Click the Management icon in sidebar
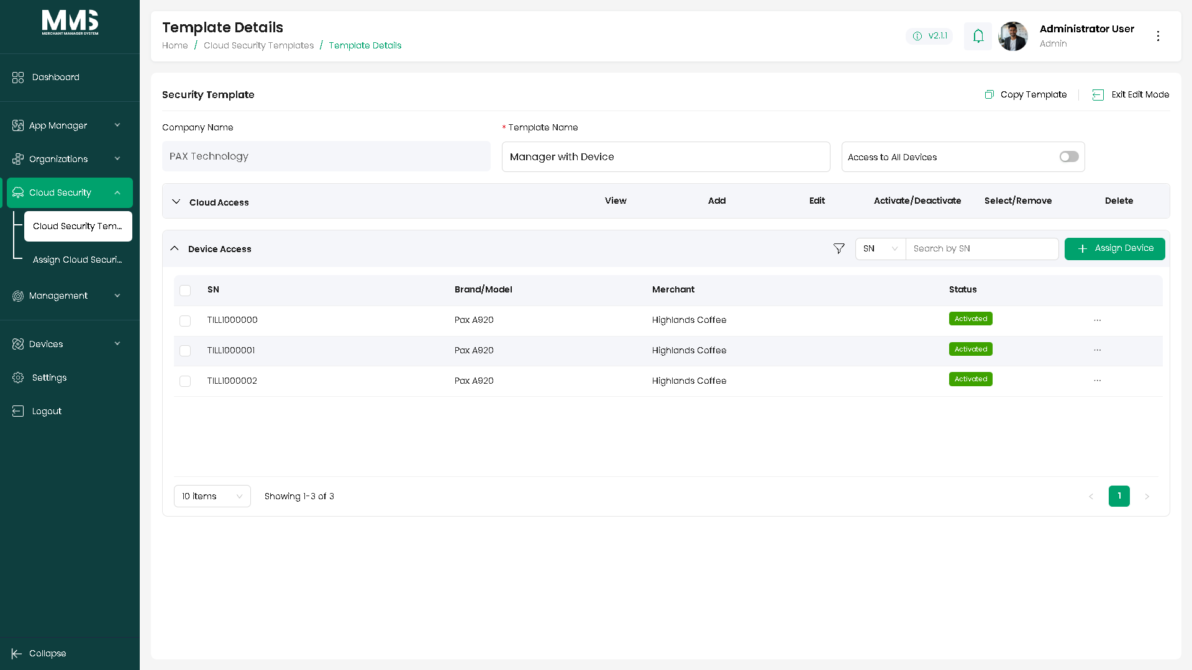The width and height of the screenshot is (1192, 670). click(18, 296)
